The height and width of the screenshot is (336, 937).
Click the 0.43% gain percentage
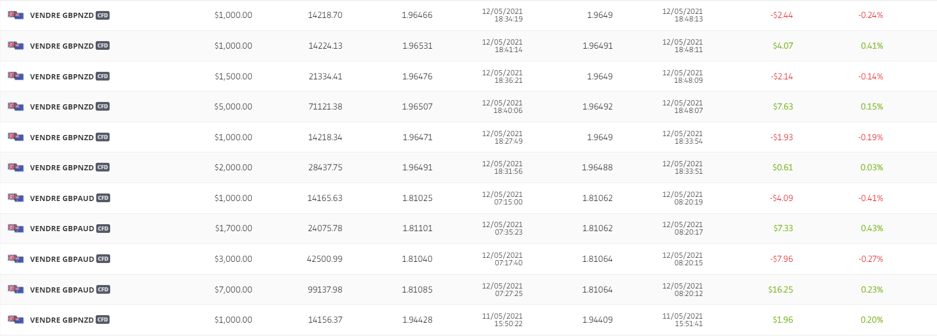click(x=871, y=228)
